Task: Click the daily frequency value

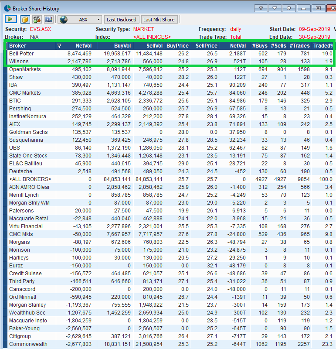Action: (235, 29)
